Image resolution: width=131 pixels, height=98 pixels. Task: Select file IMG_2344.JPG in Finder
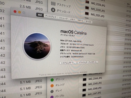(95, 79)
